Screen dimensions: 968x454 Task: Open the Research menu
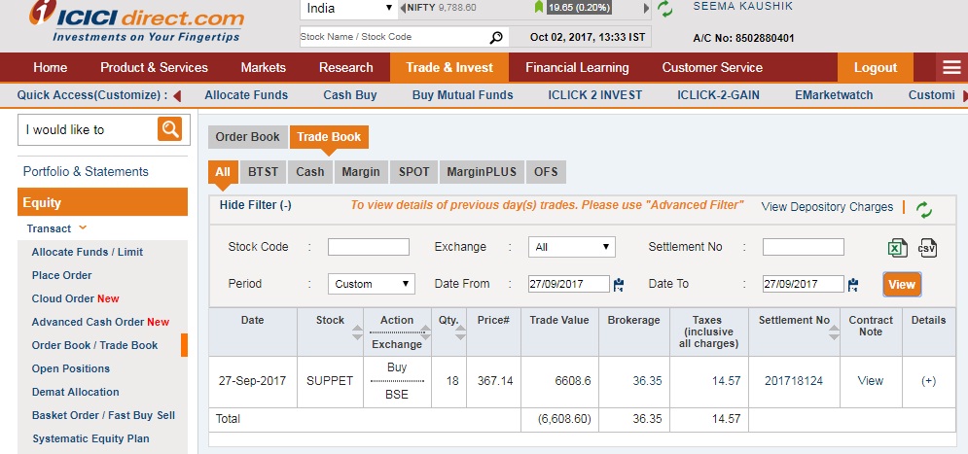click(346, 68)
